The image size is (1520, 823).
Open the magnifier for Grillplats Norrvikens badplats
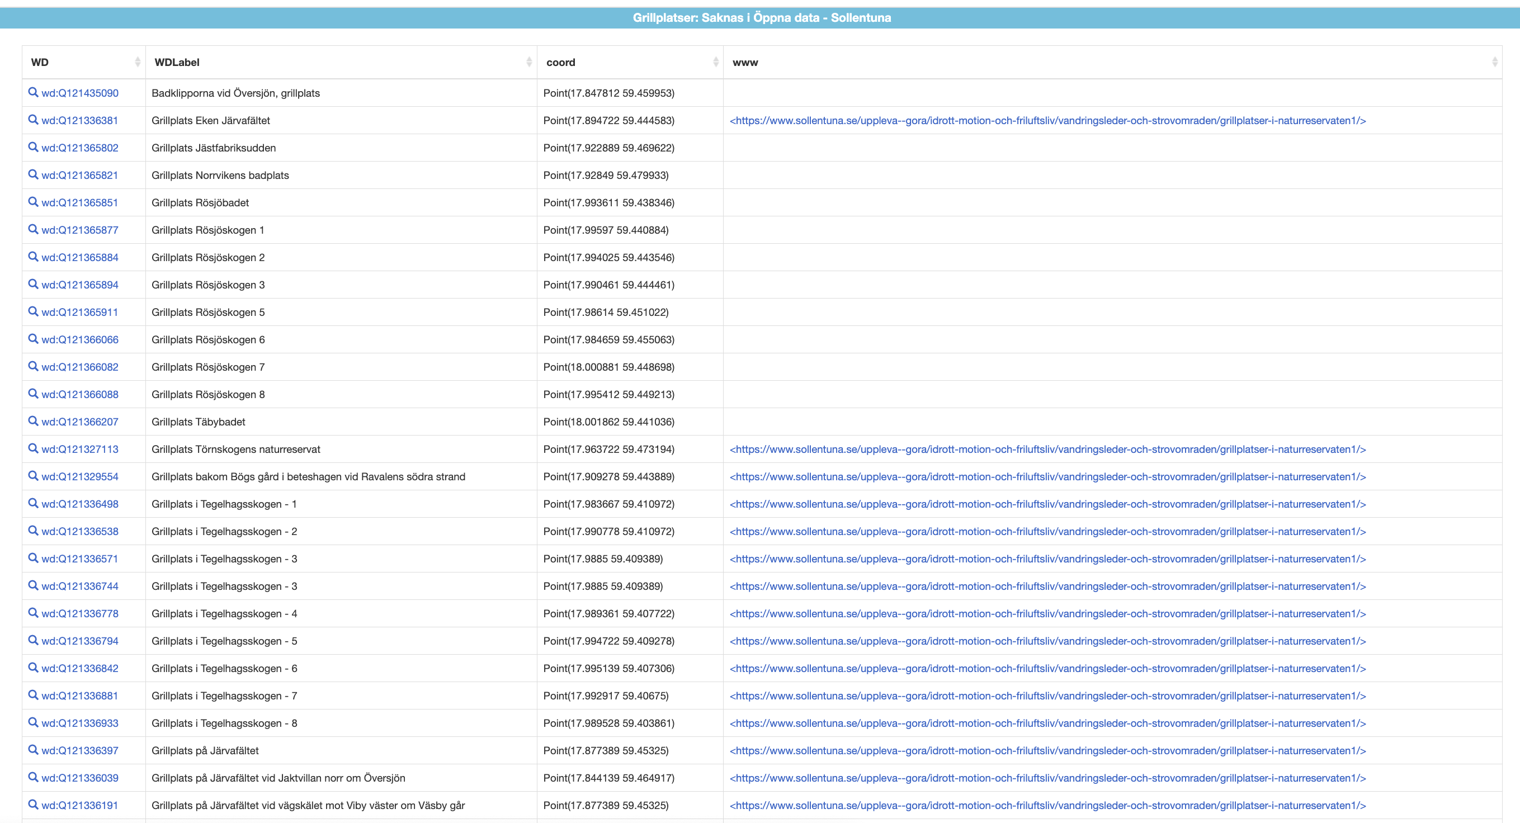[33, 174]
